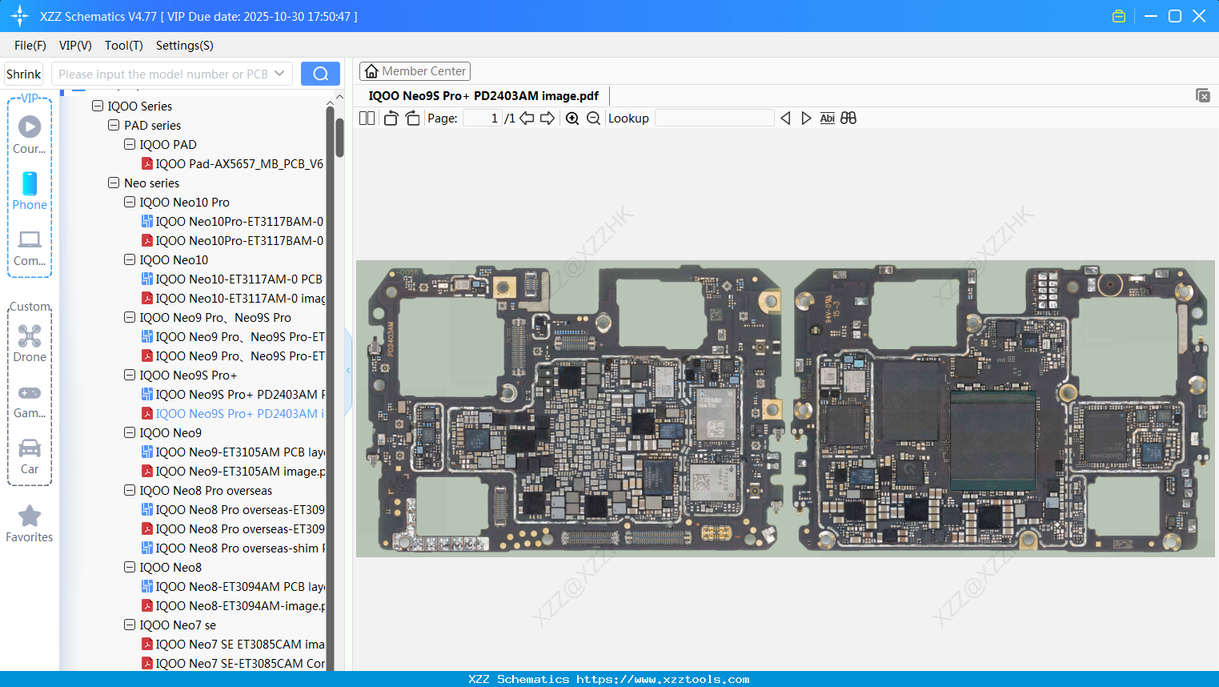Click the zoom out magnifier icon

593,119
